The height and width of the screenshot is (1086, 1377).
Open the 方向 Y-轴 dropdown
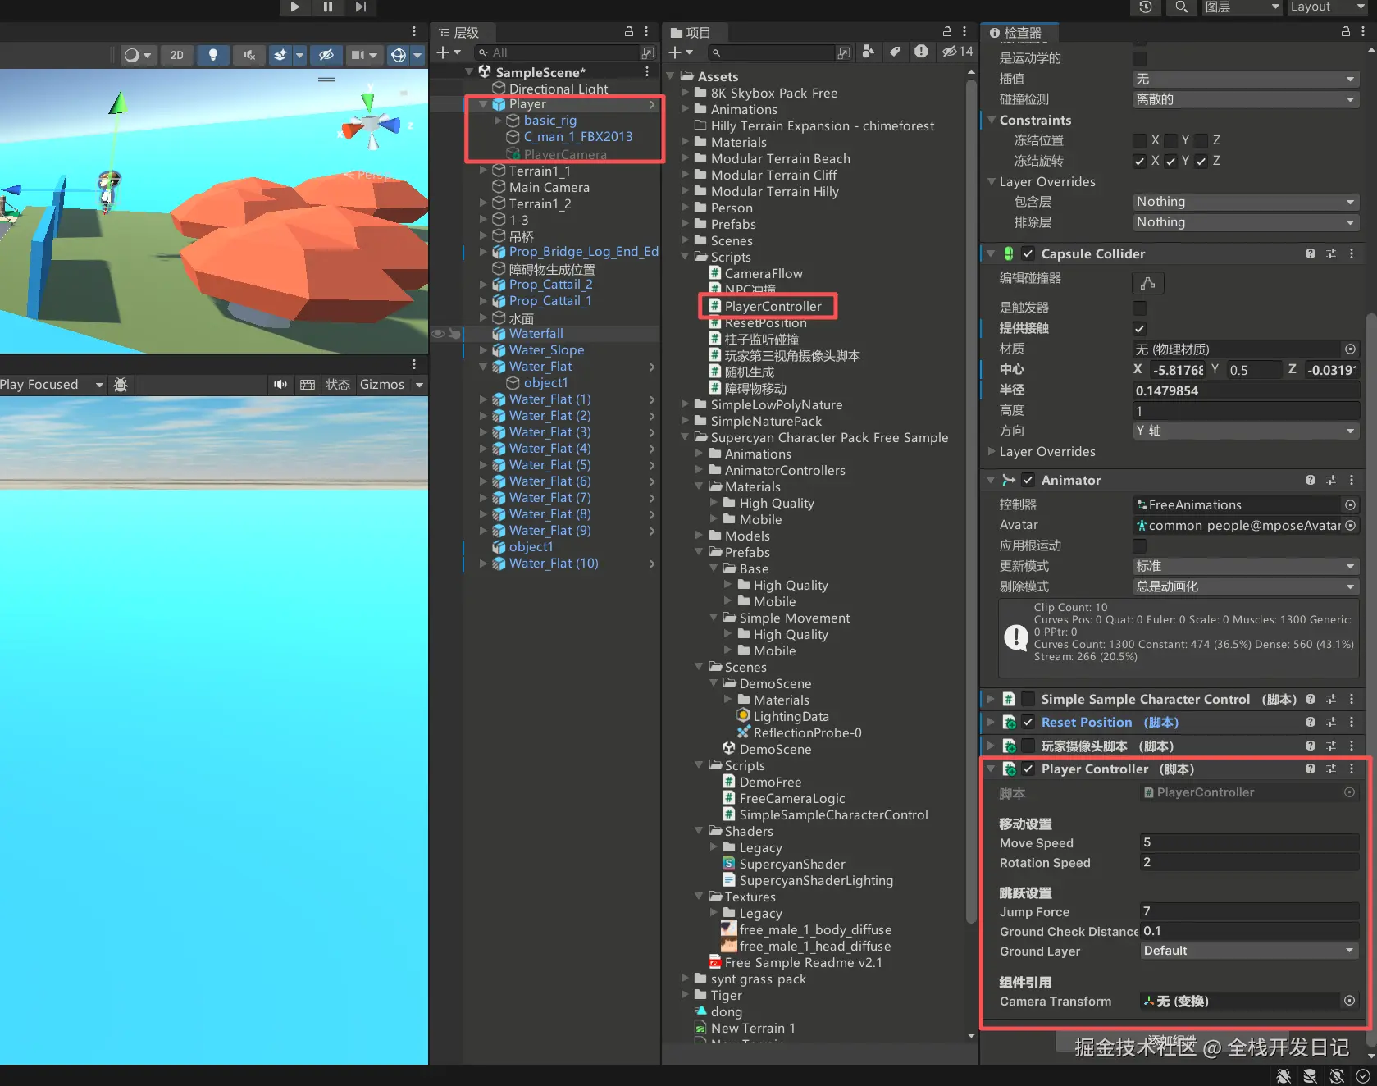1246,431
